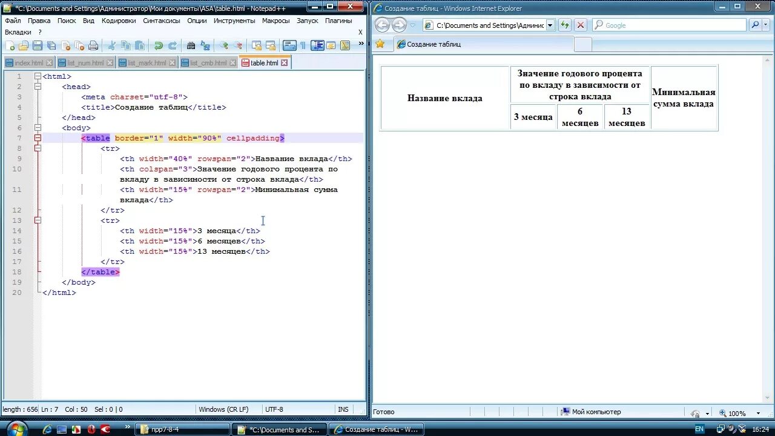
Task: Undo the last edit with green arrow
Action: (x=159, y=45)
